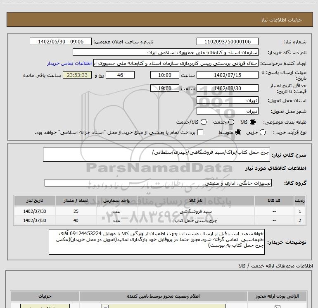318x308 pixels.
Task: Toggle the mandatory permit checkbox in bottom table
Action: click(277, 307)
